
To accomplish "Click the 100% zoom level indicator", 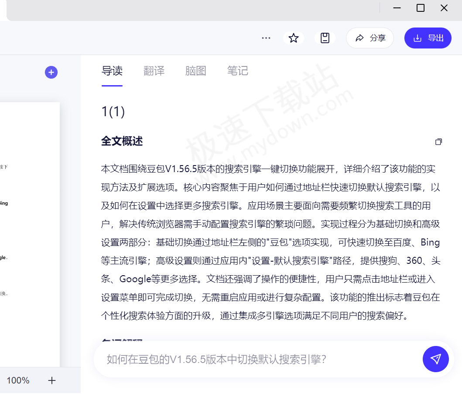I will [17, 380].
